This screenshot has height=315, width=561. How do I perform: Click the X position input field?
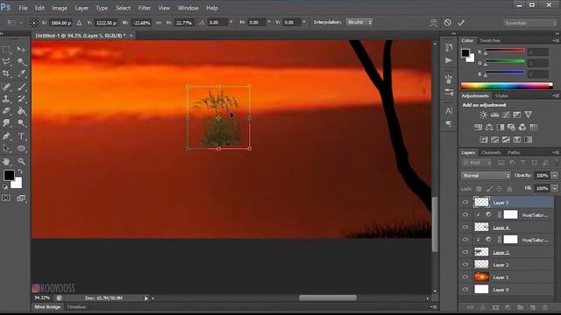pos(60,23)
